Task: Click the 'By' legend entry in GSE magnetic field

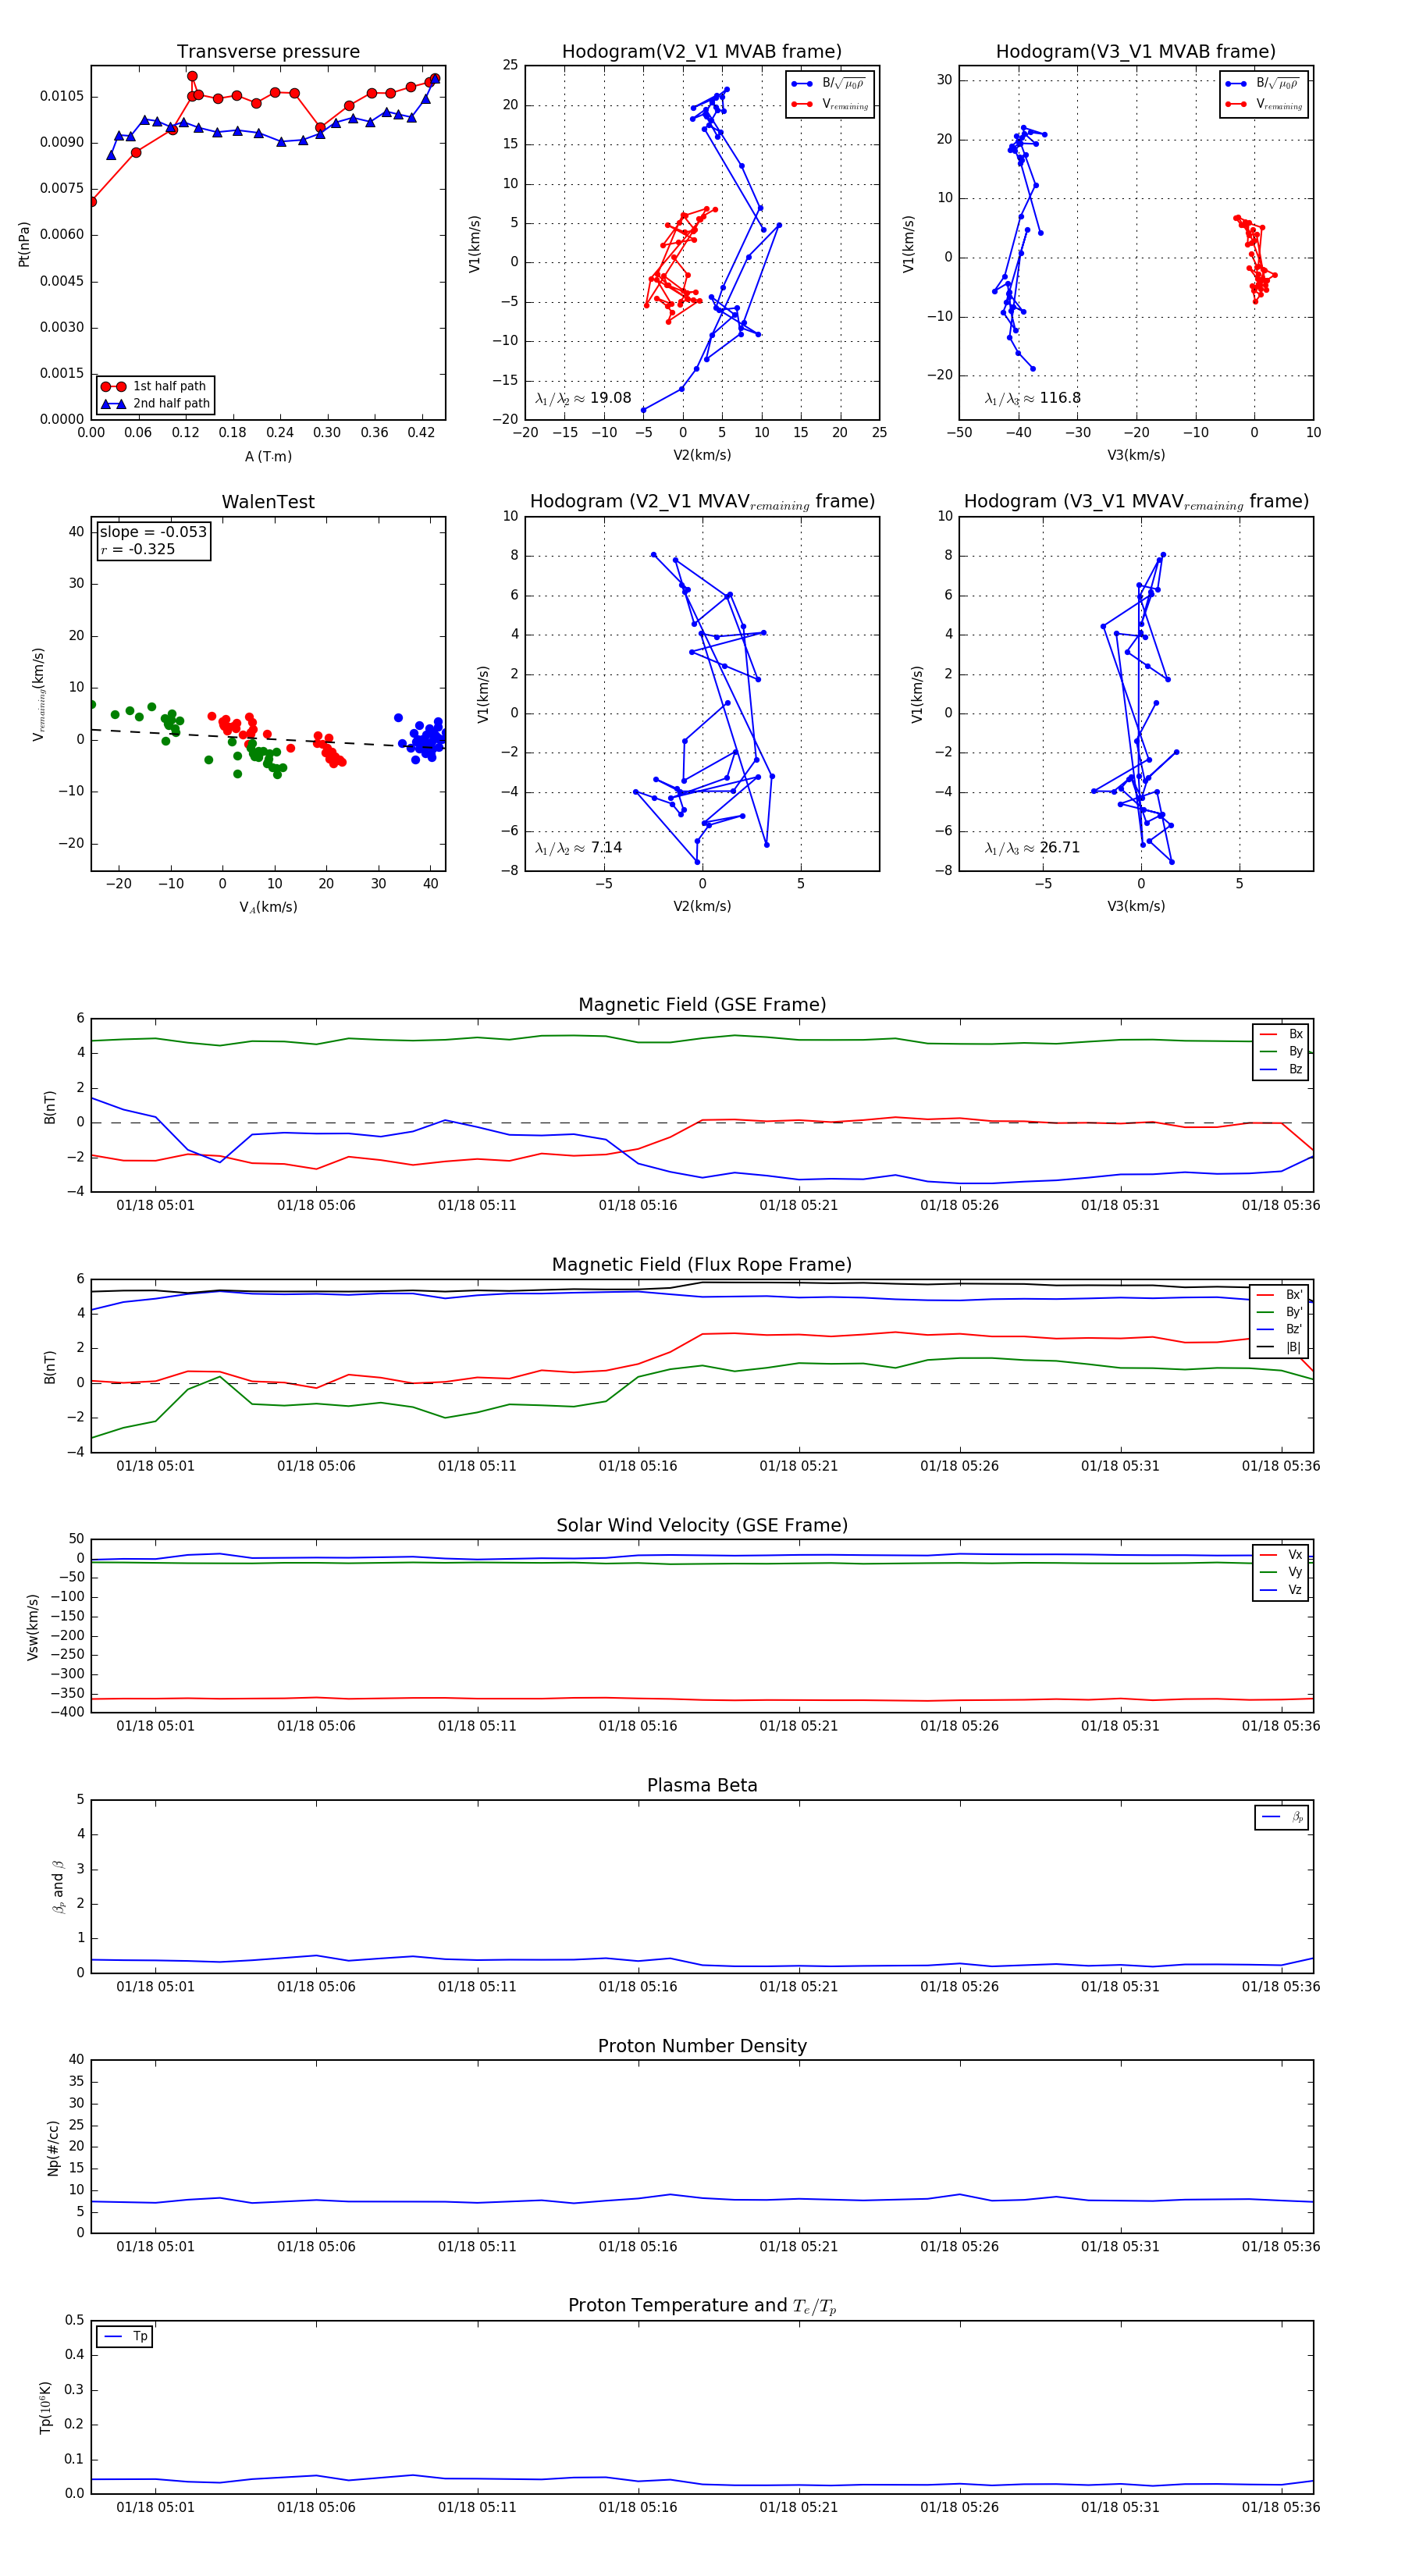Action: click(1281, 1051)
